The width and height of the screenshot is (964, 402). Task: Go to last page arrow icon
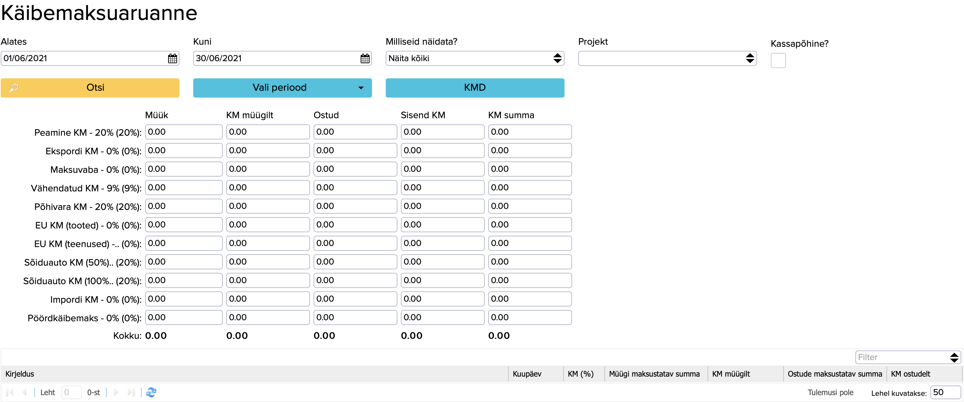point(131,392)
